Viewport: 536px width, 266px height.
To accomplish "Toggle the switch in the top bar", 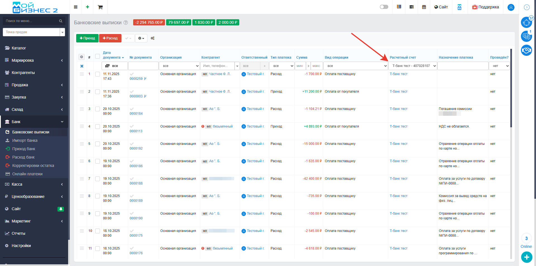I will pyautogui.click(x=384, y=7).
